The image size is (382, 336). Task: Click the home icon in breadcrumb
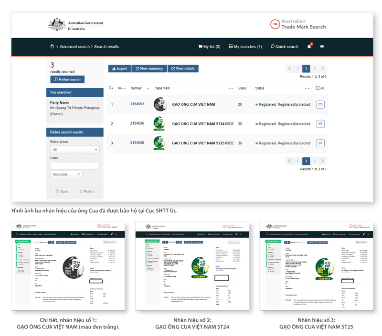click(x=52, y=47)
